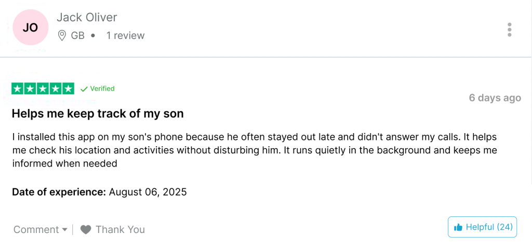532x246 pixels.
Task: Click the Thank You label
Action: coord(120,230)
